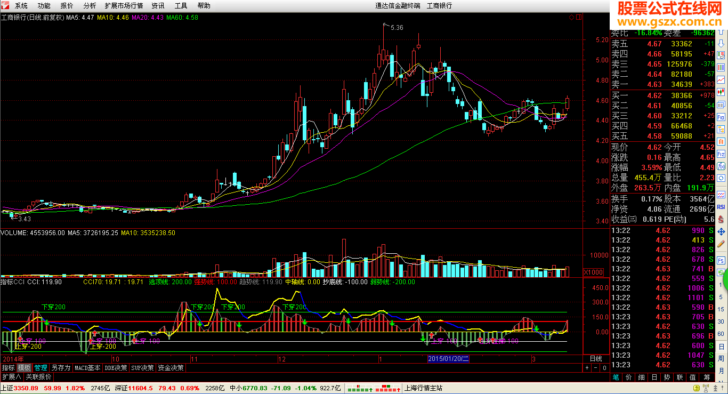Screen dimensions: 728x394
Task: Open the quote list icon with clock
Action: coord(721,55)
